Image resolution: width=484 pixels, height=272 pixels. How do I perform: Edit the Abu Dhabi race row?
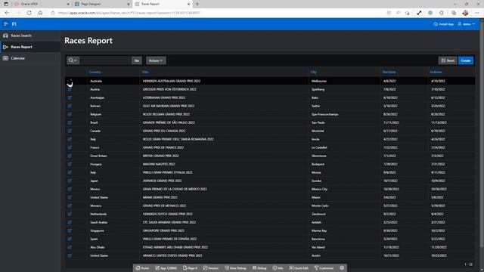[x=70, y=247]
